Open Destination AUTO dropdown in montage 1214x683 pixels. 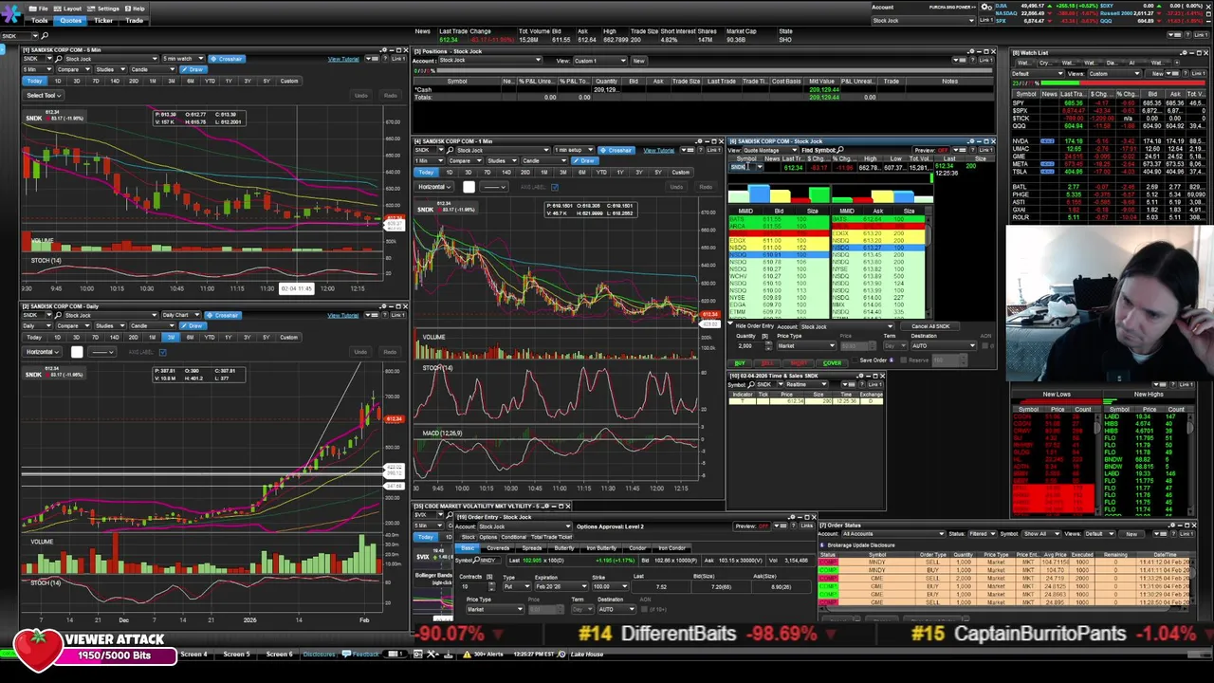945,345
